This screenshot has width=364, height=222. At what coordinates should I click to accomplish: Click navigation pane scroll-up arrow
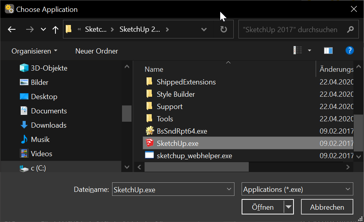tap(127, 67)
